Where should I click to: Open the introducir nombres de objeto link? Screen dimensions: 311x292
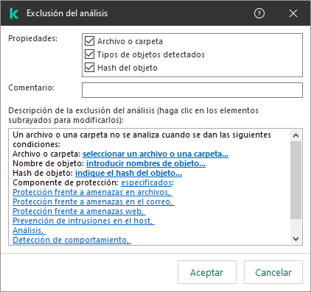146,163
